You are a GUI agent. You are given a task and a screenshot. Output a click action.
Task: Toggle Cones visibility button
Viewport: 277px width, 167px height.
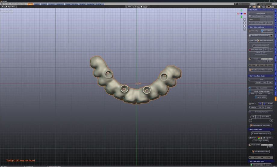[x=261, y=65]
